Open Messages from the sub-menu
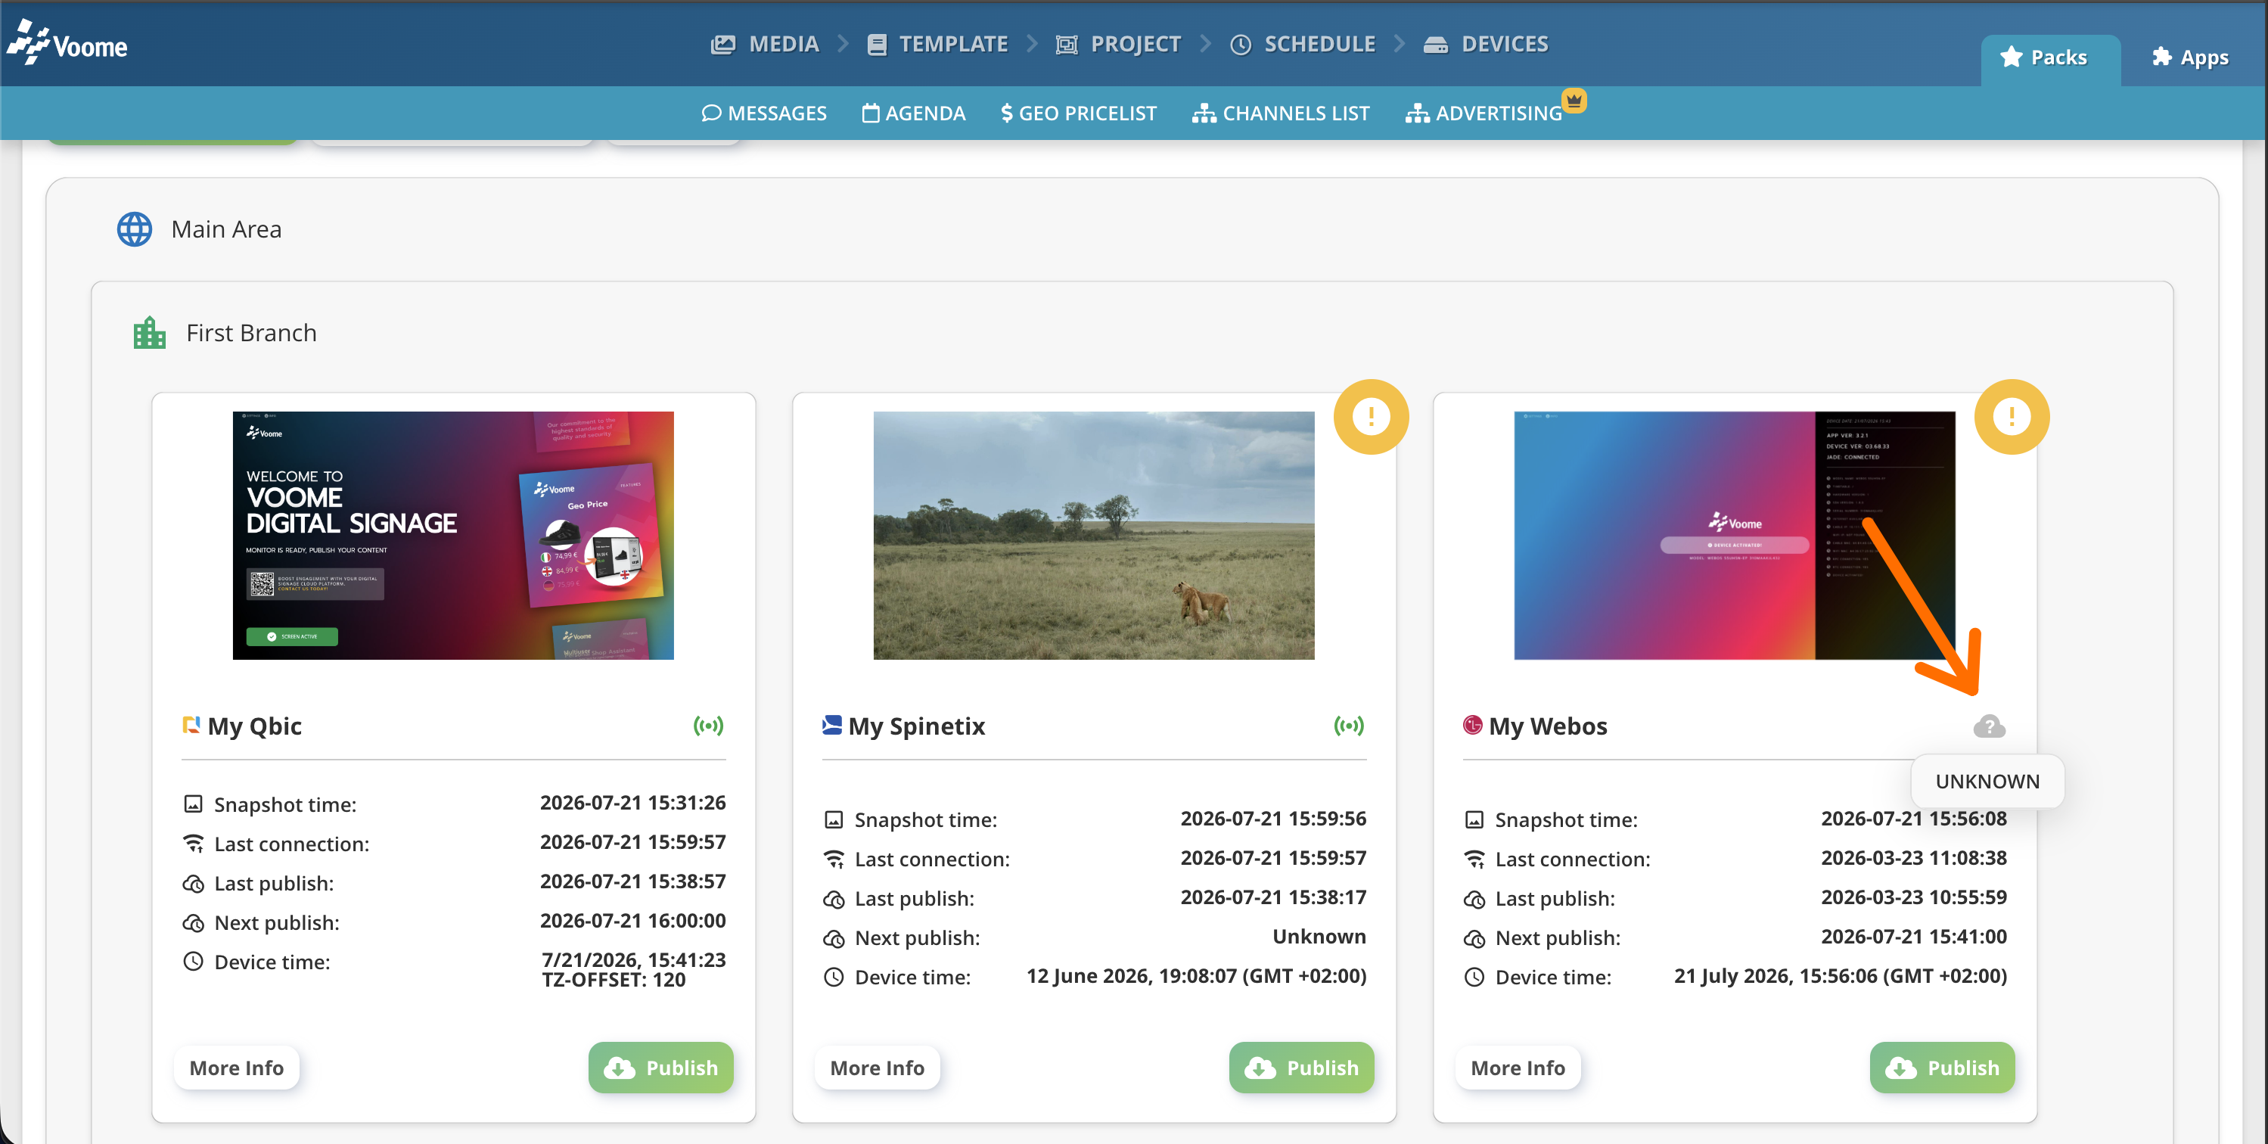Viewport: 2268px width, 1144px height. click(763, 113)
